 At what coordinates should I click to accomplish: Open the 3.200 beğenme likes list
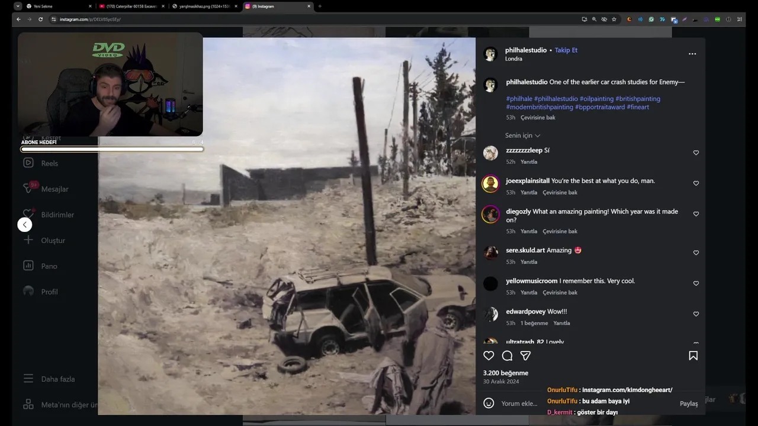506,373
